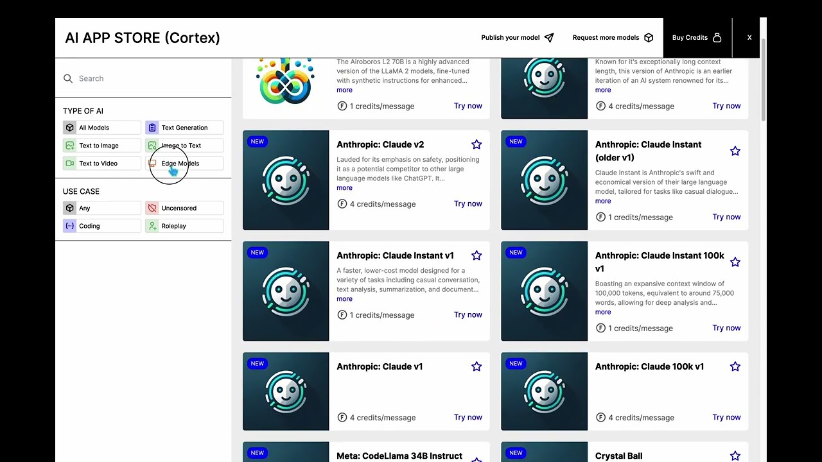Expand the description of Claude Instant v1
822x462 pixels.
pyautogui.click(x=344, y=298)
